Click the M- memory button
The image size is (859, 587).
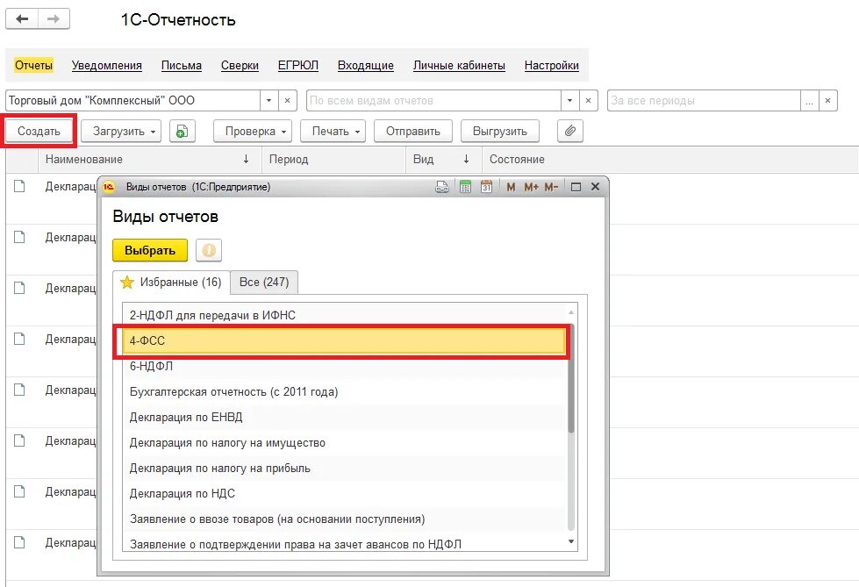(551, 187)
